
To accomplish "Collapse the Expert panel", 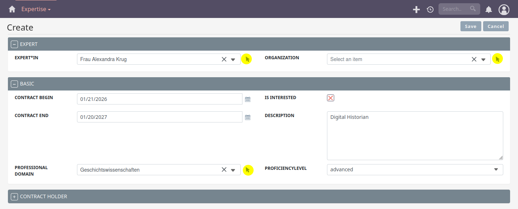I will (x=14, y=45).
